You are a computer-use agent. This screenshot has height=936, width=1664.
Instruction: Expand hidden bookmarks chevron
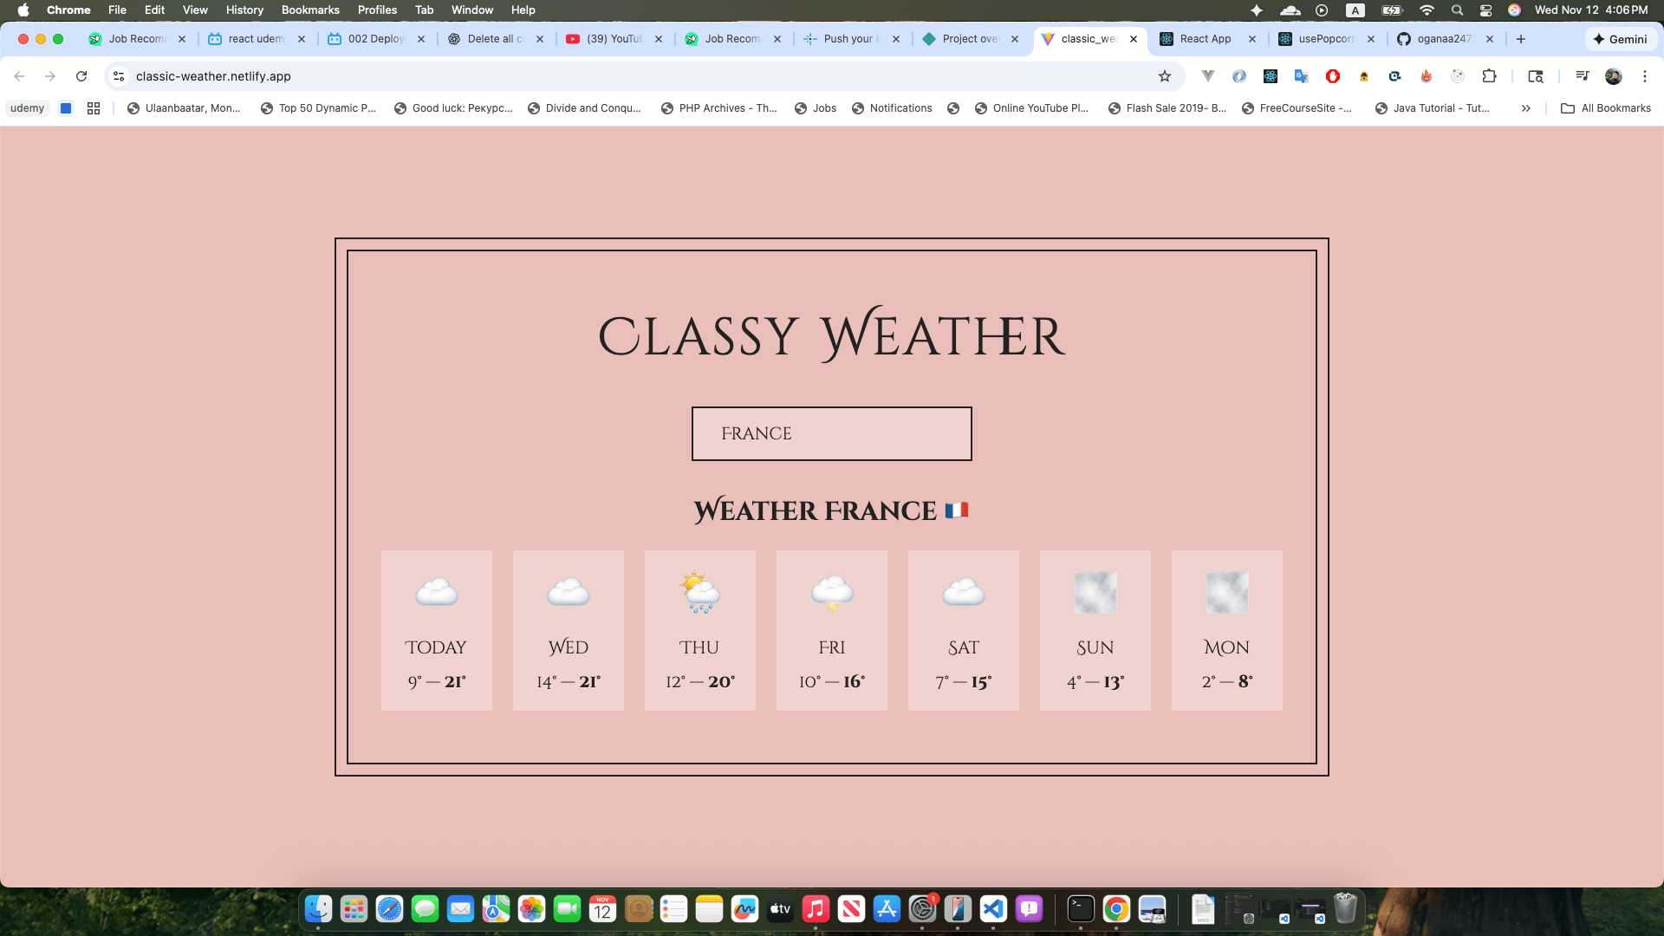[x=1525, y=108]
